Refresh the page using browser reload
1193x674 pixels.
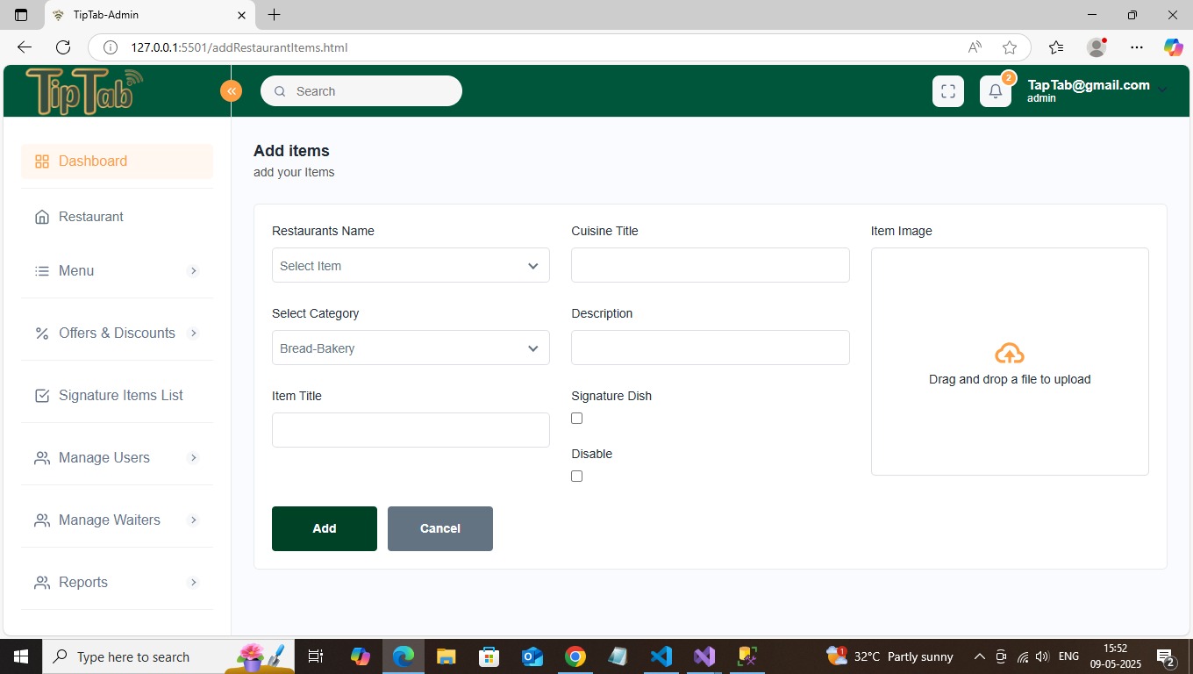pyautogui.click(x=63, y=47)
